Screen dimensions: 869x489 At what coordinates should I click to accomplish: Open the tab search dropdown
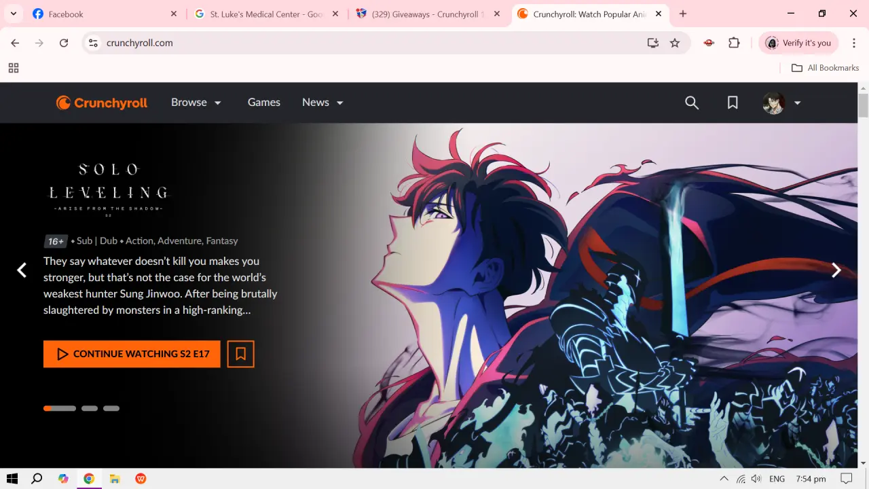[x=13, y=14]
